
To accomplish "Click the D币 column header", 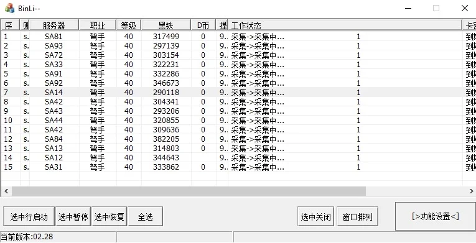I will tap(203, 25).
